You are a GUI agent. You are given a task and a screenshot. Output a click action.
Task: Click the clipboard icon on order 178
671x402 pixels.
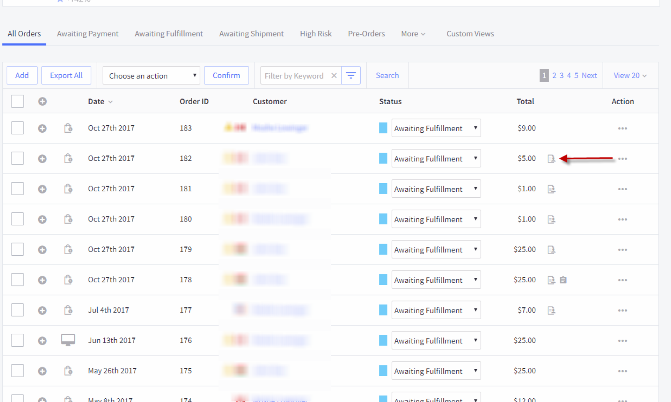[563, 280]
